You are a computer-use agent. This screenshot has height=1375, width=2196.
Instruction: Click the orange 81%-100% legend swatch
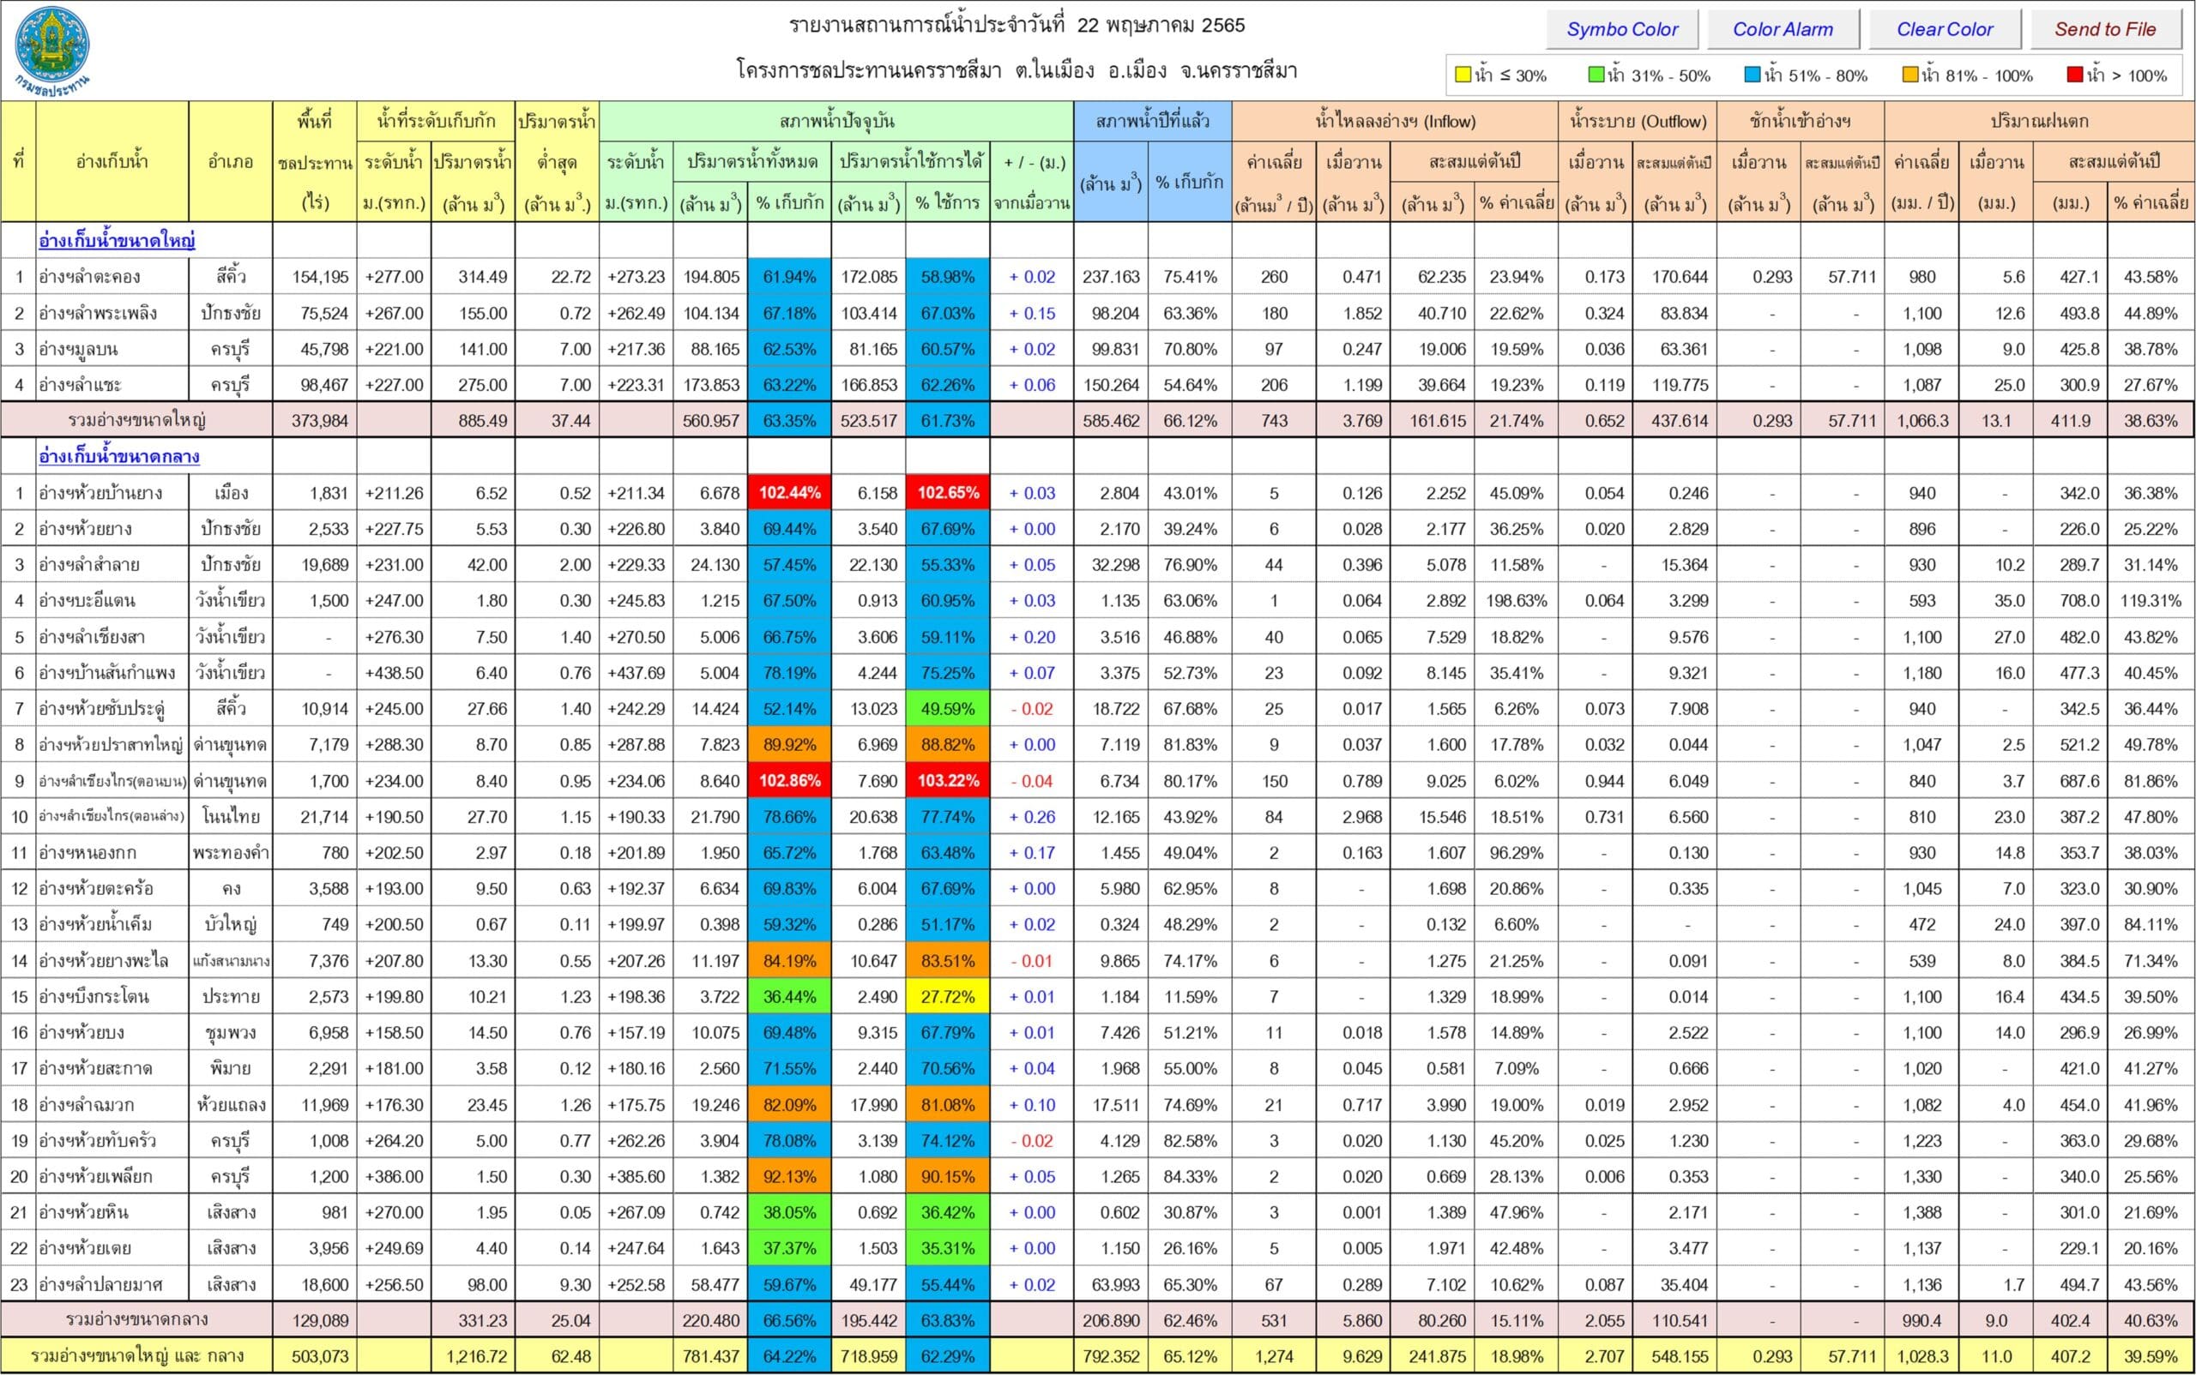point(1910,75)
